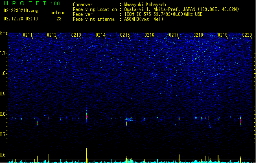This screenshot has width=256, height=163.
Task: Click the 'Receiver' field label
Action: [83, 14]
